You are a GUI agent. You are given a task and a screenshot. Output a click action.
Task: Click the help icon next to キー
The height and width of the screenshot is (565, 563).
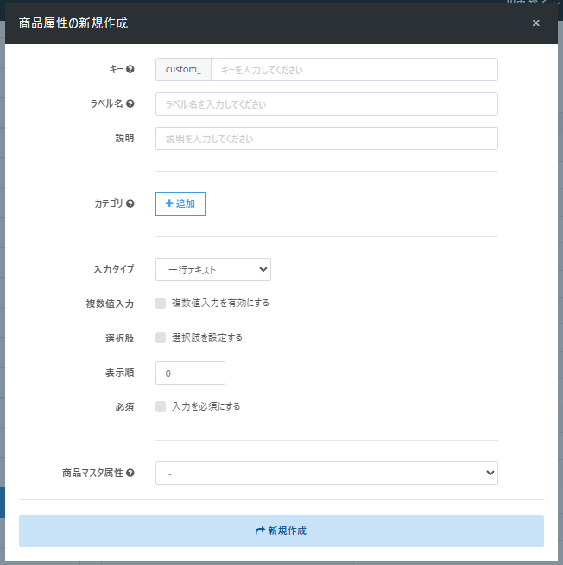point(130,69)
